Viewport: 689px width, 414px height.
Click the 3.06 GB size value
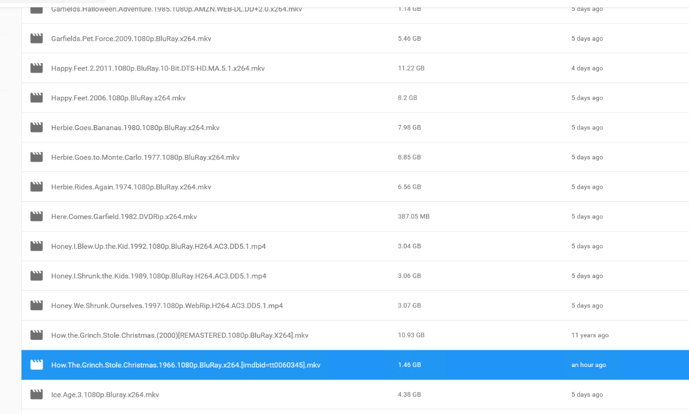pos(409,276)
